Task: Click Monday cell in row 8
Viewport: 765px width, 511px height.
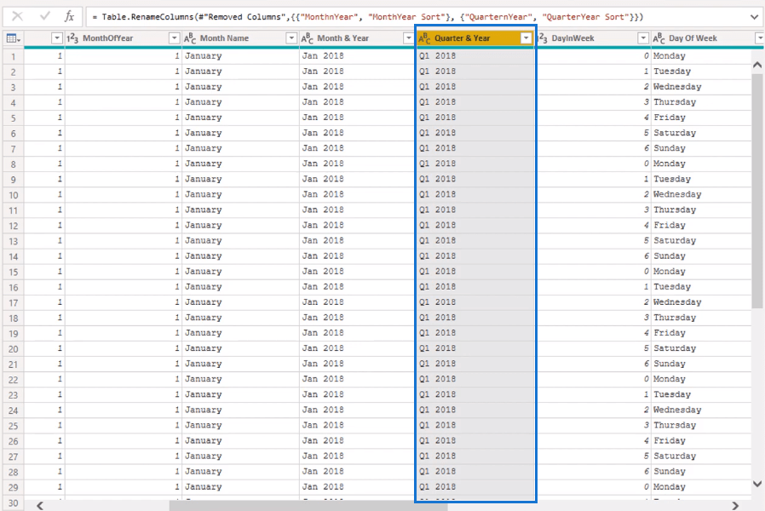Action: pos(701,164)
